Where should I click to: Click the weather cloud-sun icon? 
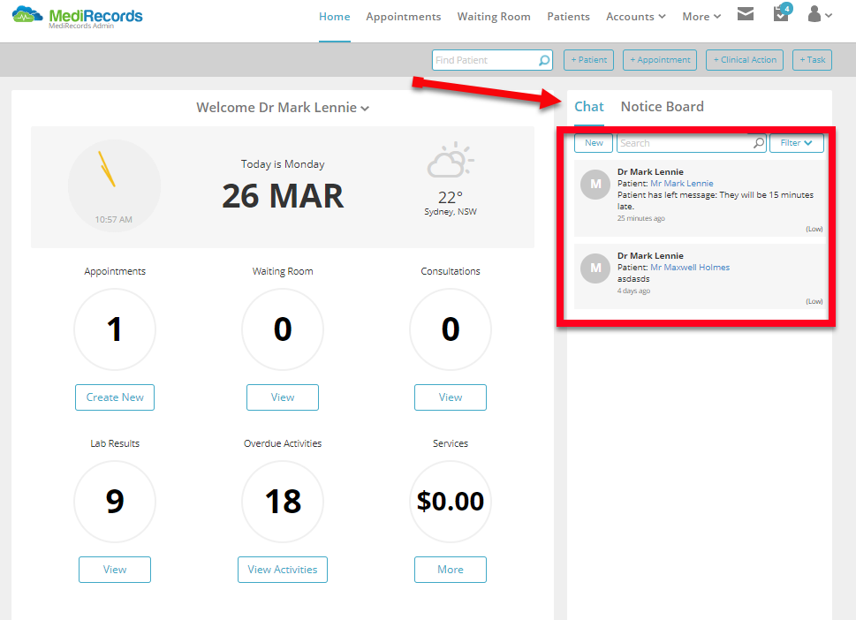(x=451, y=160)
